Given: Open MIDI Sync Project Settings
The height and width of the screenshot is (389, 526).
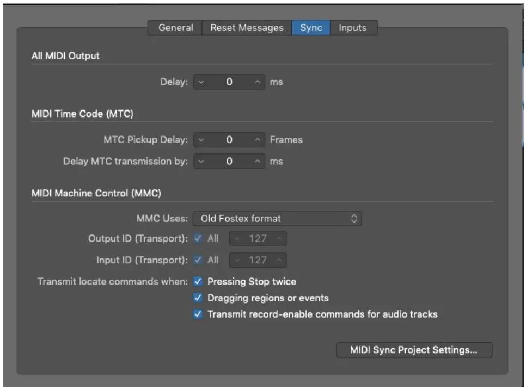Looking at the screenshot, I should click(x=414, y=350).
